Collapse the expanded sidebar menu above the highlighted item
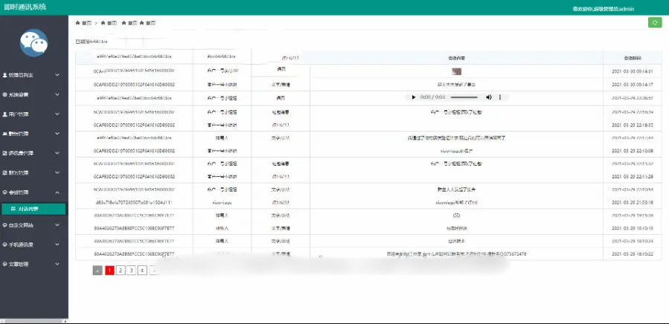Image resolution: width=669 pixels, height=324 pixels. 33,192
